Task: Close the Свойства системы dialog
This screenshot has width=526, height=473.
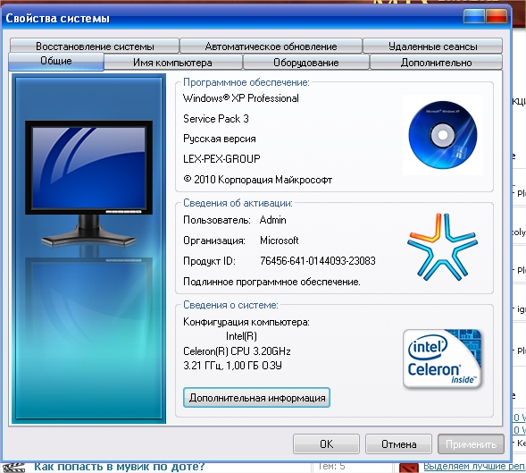Action: point(497,16)
